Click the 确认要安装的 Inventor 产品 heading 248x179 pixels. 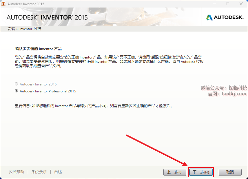pos(39,49)
